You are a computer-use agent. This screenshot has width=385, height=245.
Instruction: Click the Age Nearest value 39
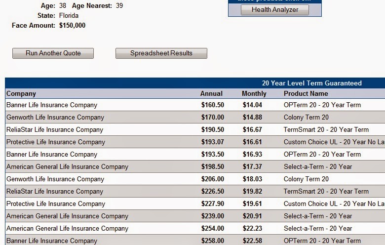(119, 5)
